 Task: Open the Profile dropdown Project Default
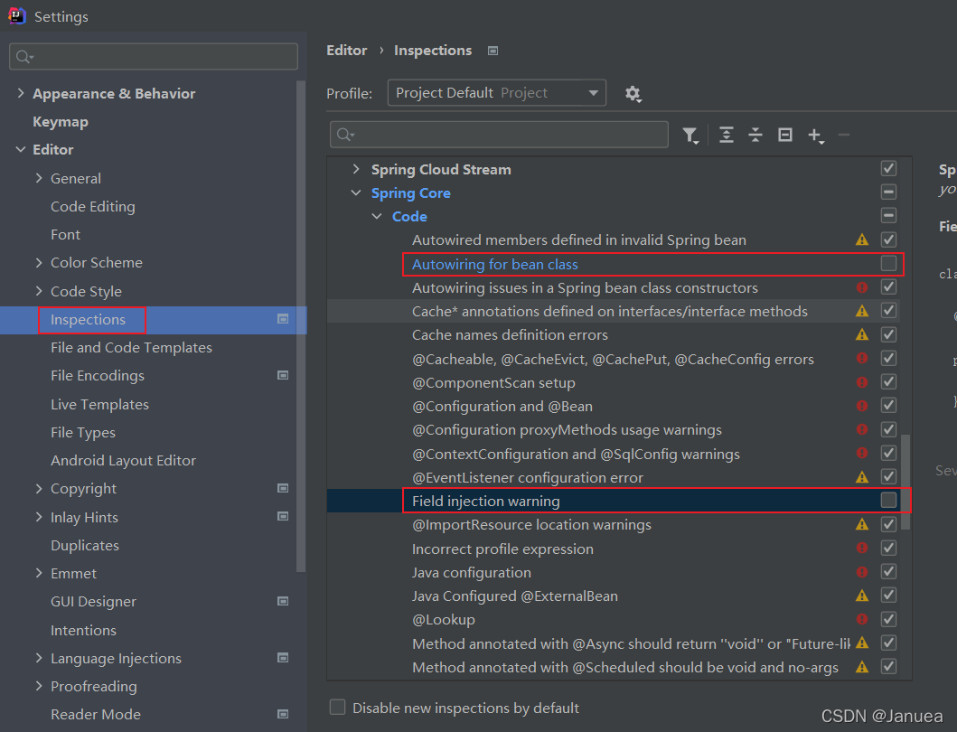497,93
